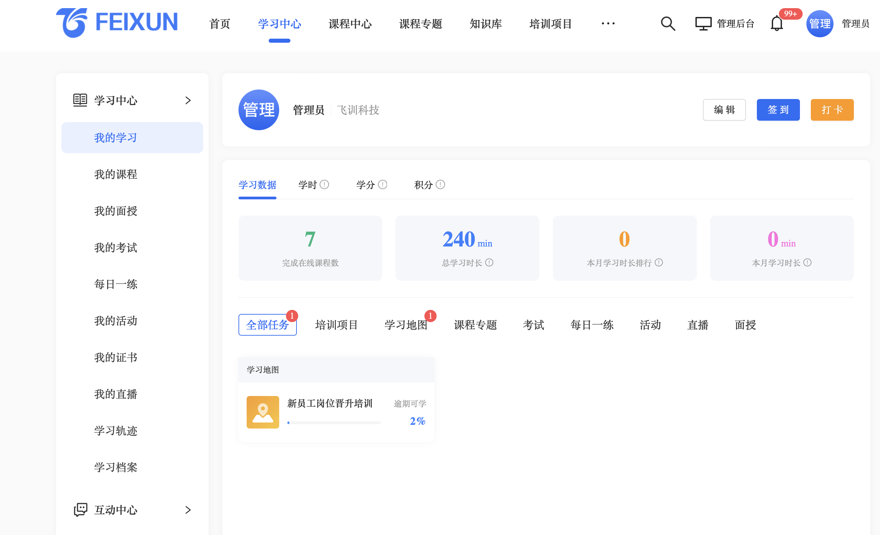Open 新员工岗位晋升培训 course title

click(330, 403)
